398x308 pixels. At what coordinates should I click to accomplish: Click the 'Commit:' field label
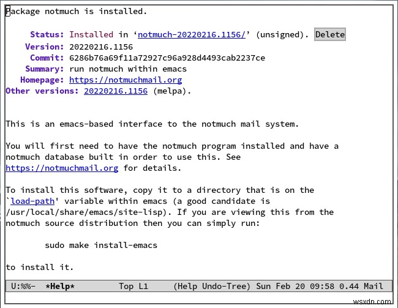click(x=47, y=58)
